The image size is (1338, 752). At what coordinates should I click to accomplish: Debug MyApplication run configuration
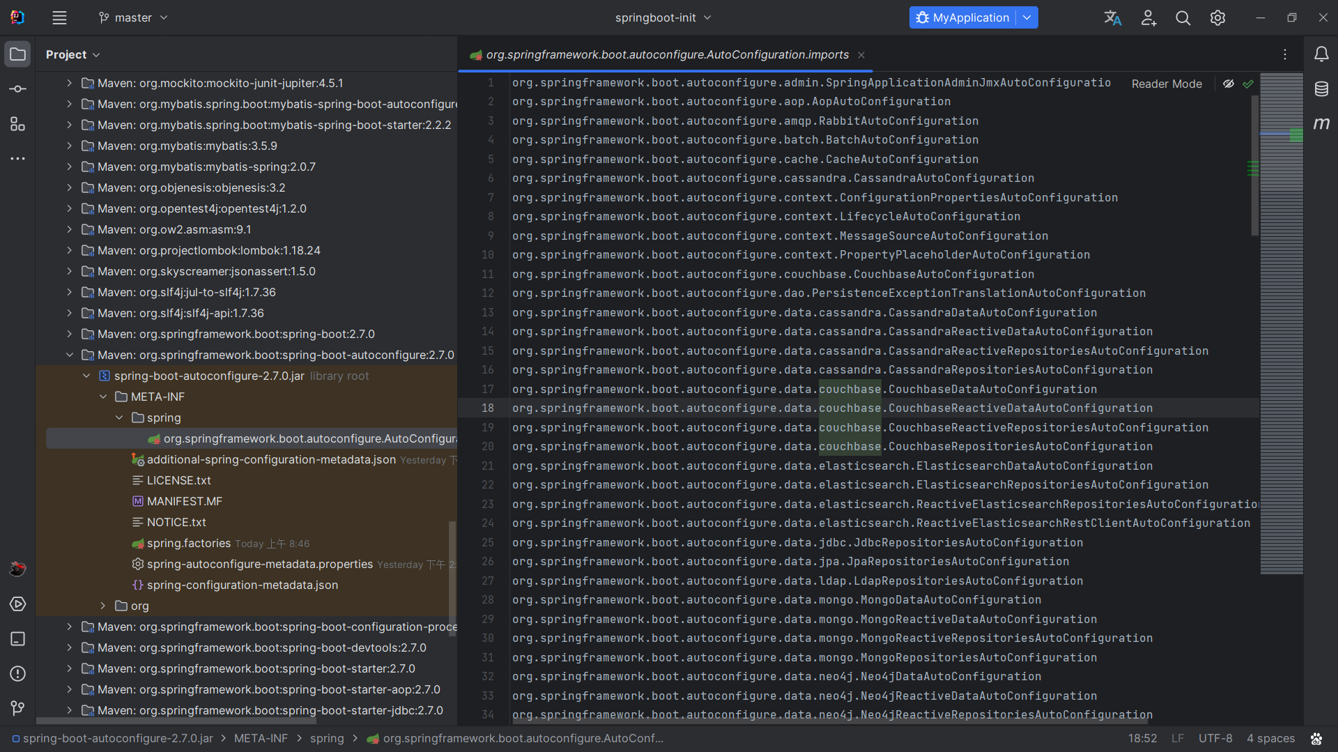coord(962,18)
